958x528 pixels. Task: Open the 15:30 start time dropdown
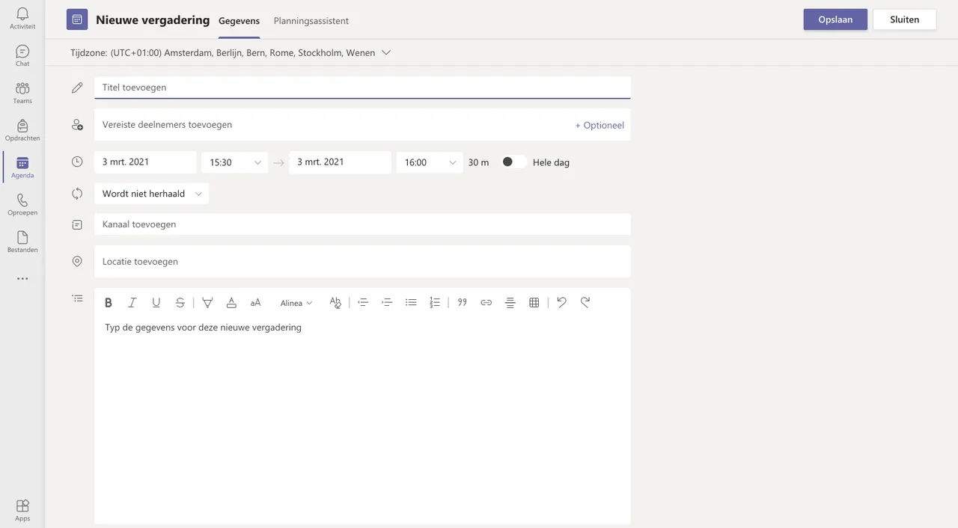(234, 162)
